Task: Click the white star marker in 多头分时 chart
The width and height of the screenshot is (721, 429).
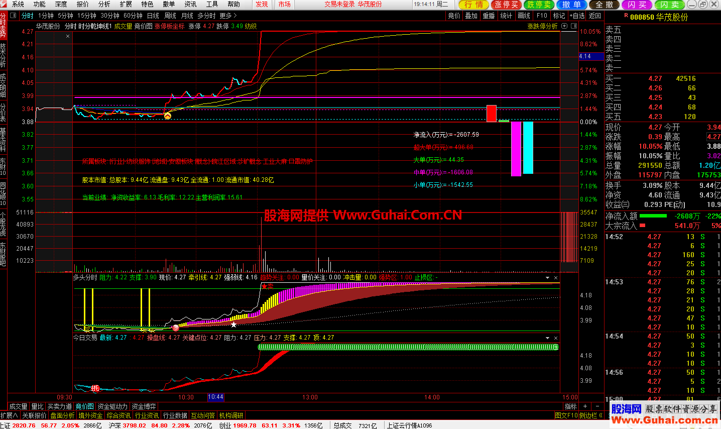Action: [x=233, y=325]
